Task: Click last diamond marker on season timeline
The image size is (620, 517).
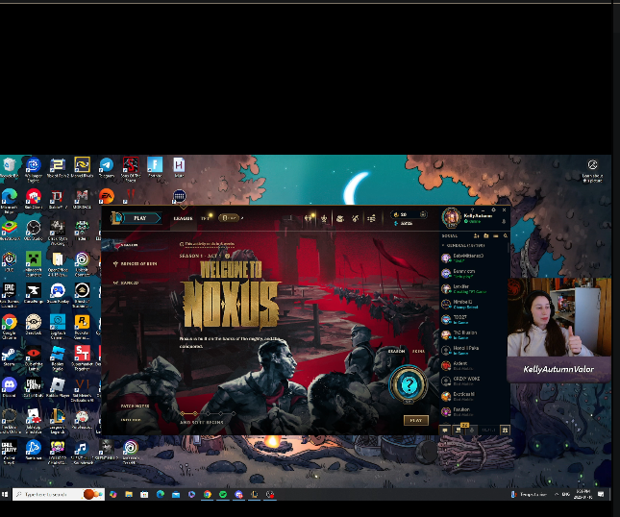Action: (x=234, y=413)
